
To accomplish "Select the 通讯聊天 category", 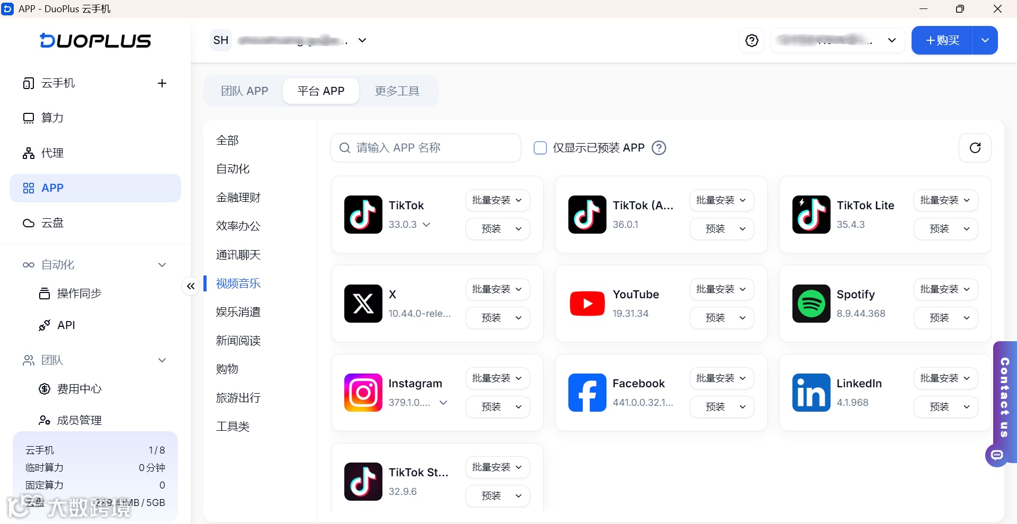I will [x=238, y=255].
